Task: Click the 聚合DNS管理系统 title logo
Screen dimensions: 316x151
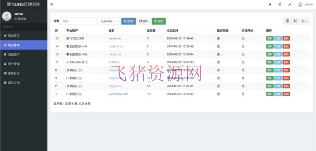Action: pos(23,4)
